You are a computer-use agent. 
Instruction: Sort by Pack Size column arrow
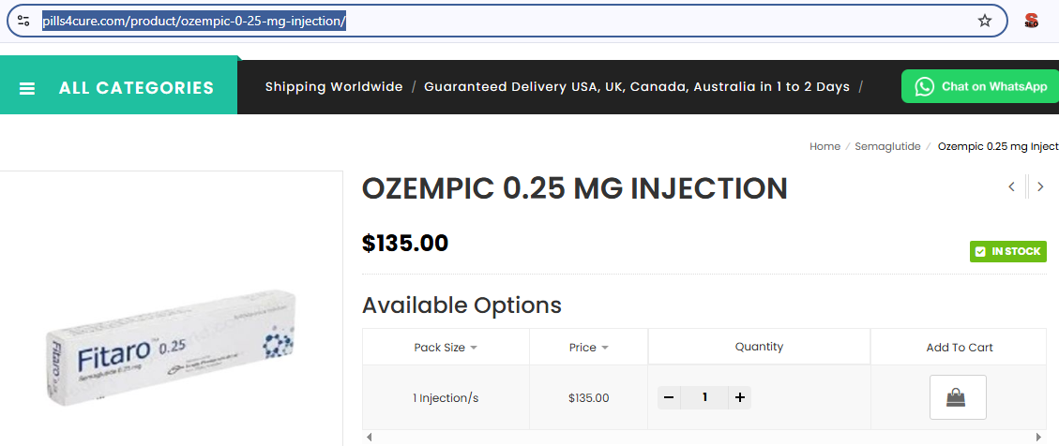474,348
